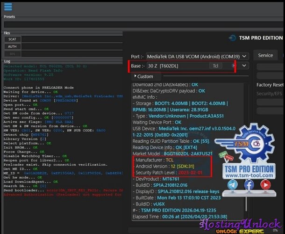Click the 'eMMC Info :' line
Viewport: 285px width, 234px height.
145,97
